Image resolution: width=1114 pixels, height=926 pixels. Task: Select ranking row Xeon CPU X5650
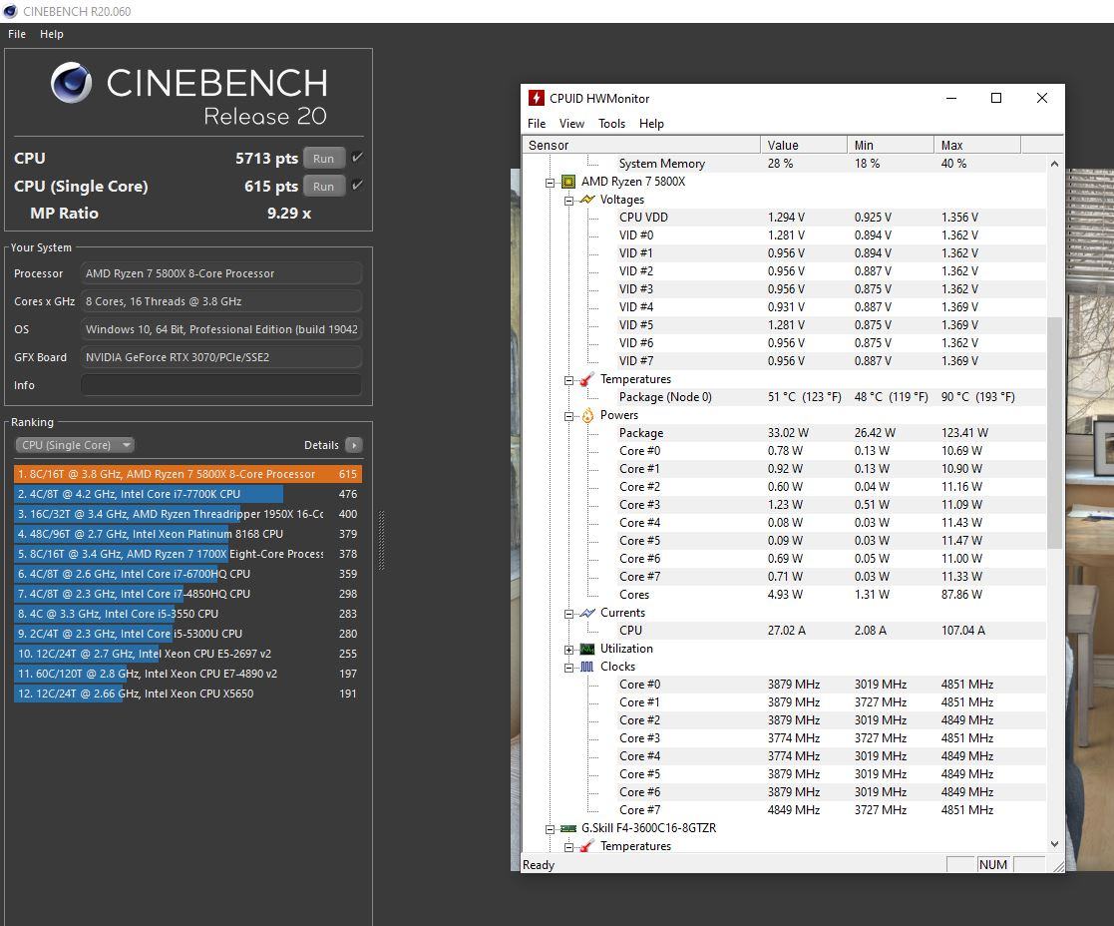pyautogui.click(x=187, y=694)
